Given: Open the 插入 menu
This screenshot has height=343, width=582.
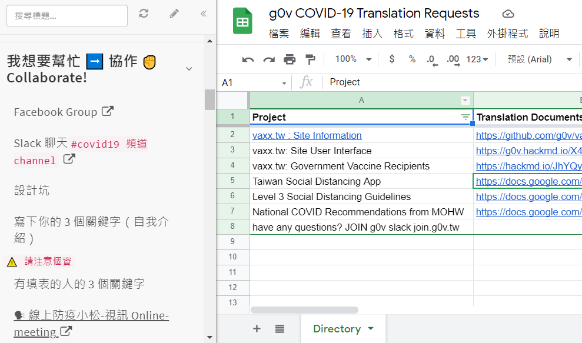Looking at the screenshot, I should (x=372, y=34).
